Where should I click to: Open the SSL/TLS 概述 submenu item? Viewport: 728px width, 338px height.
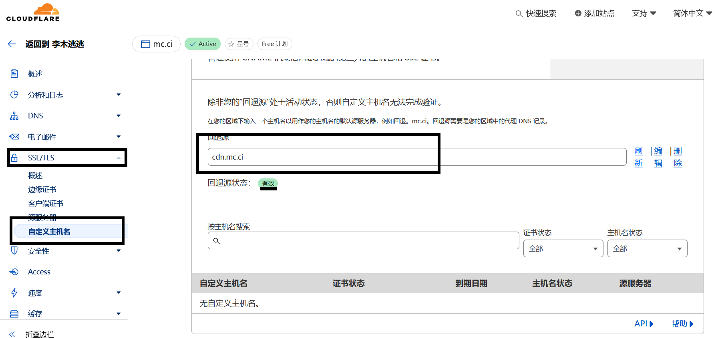click(35, 176)
